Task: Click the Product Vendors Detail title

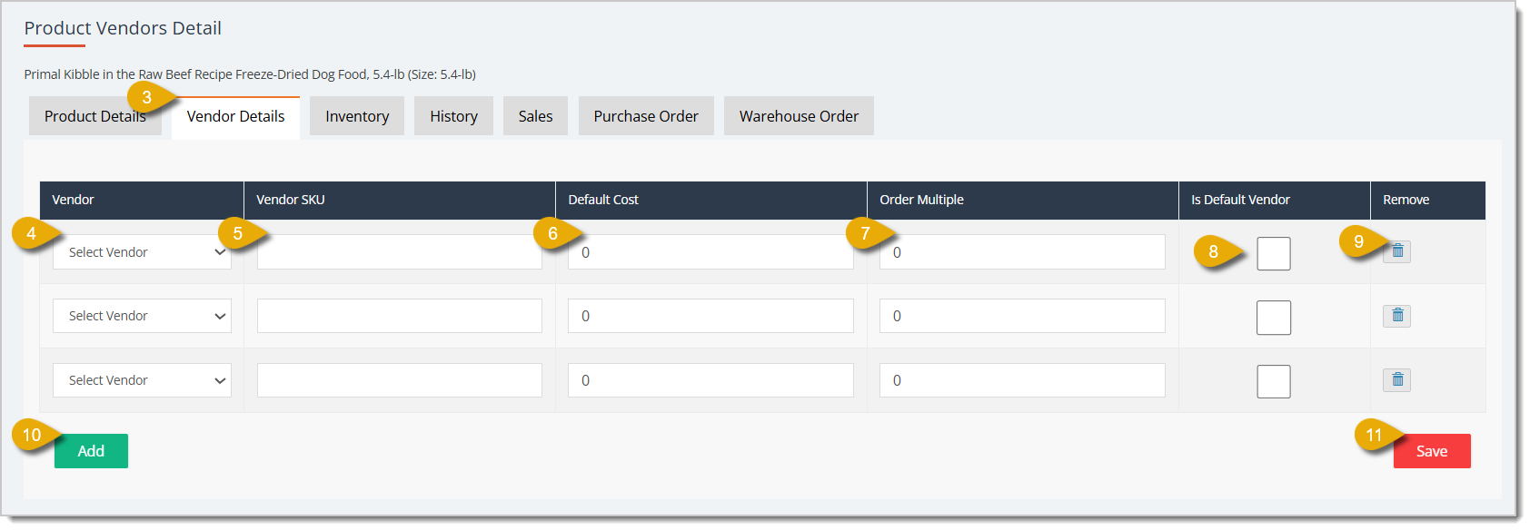Action: (123, 28)
